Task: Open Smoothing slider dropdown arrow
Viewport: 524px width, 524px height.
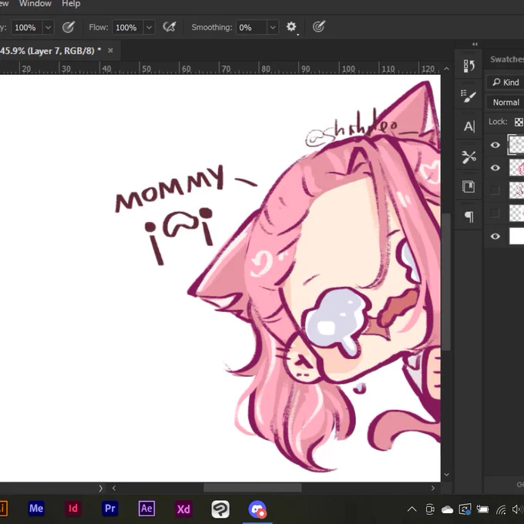Action: pos(273,28)
